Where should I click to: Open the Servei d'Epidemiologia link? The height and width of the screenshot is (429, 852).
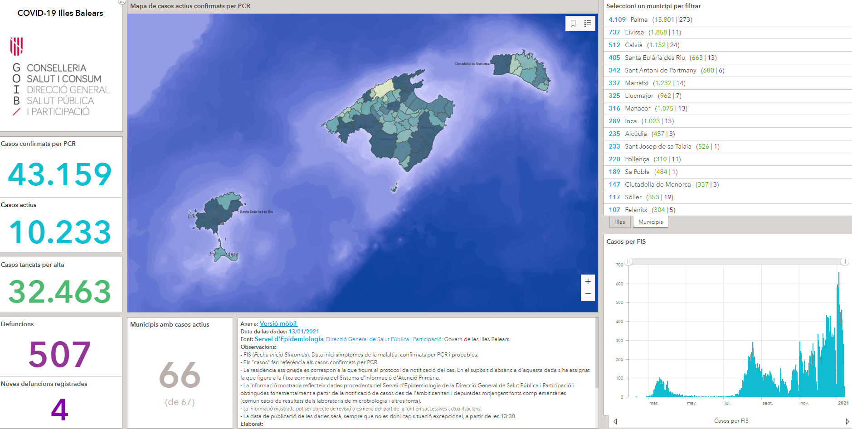click(289, 339)
